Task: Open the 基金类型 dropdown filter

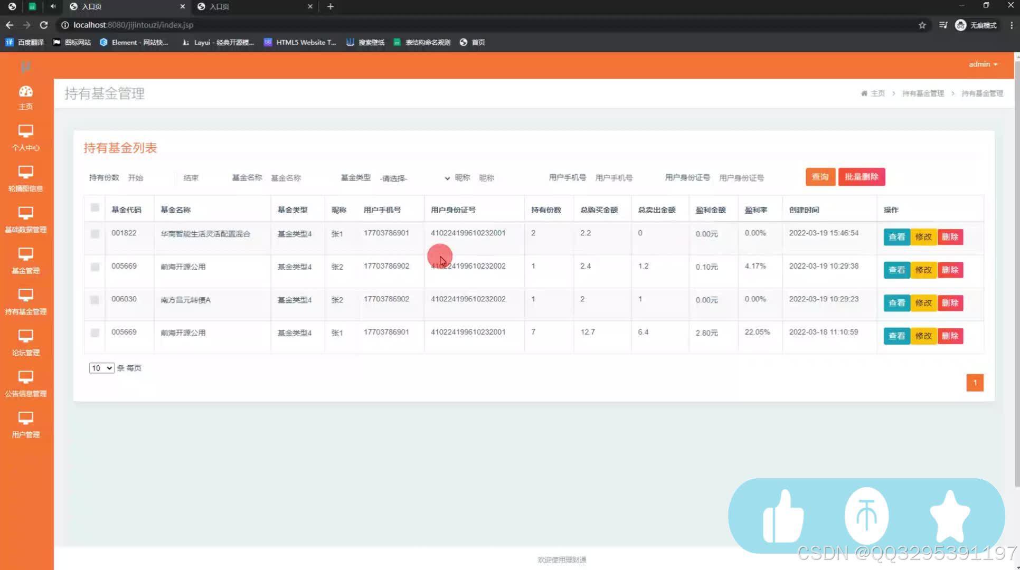Action: [x=414, y=178]
